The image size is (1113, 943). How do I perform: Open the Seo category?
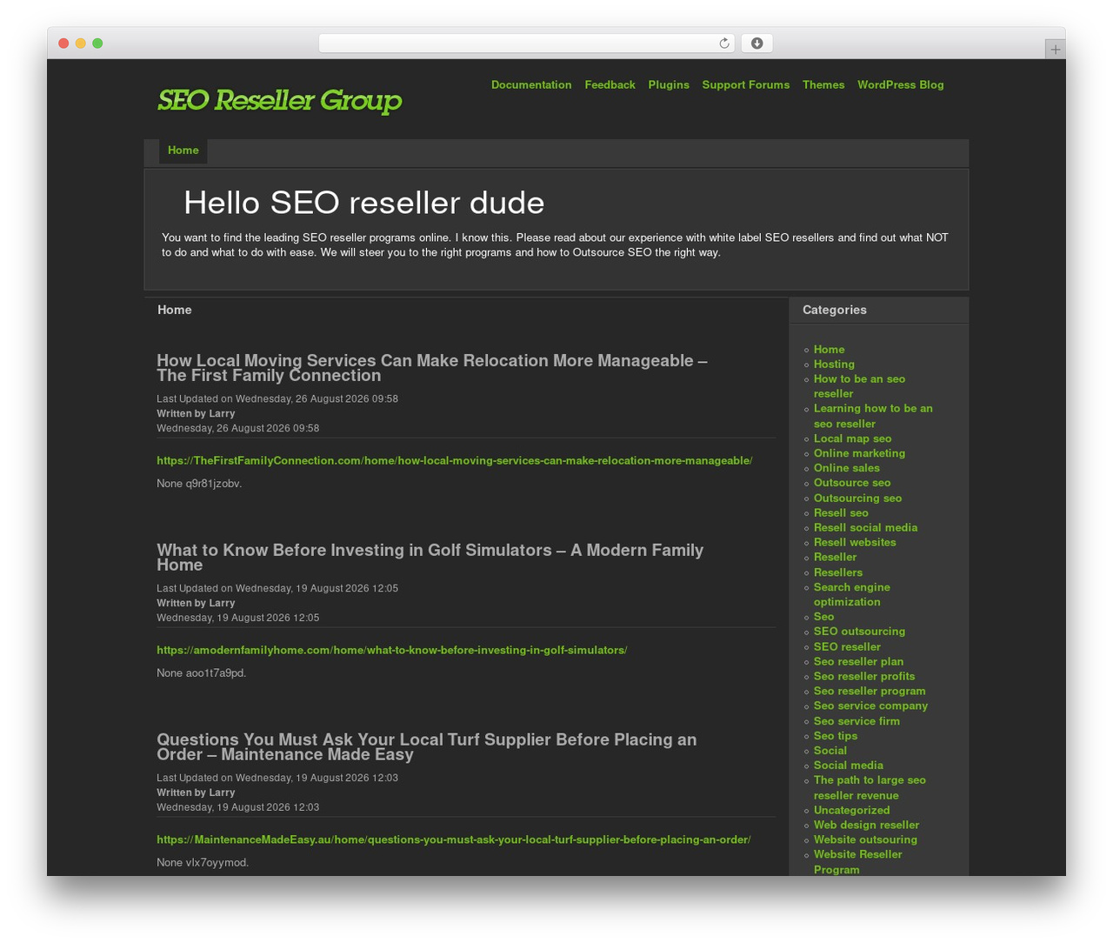coord(823,617)
